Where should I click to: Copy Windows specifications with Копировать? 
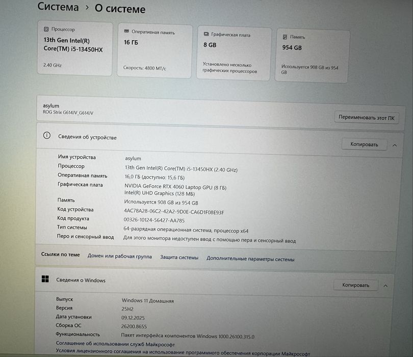(355, 285)
